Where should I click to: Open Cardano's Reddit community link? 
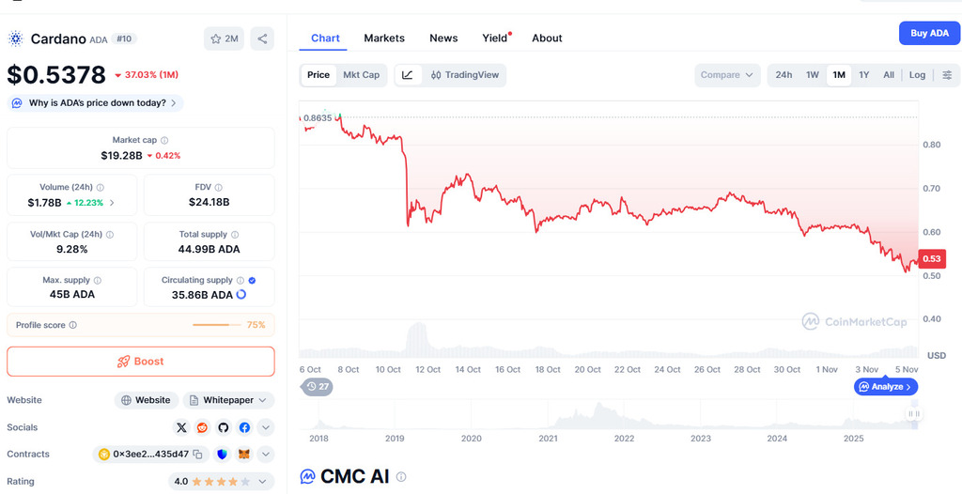tap(202, 427)
